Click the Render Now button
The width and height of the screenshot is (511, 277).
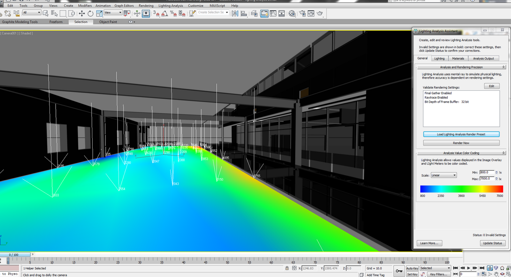click(461, 143)
